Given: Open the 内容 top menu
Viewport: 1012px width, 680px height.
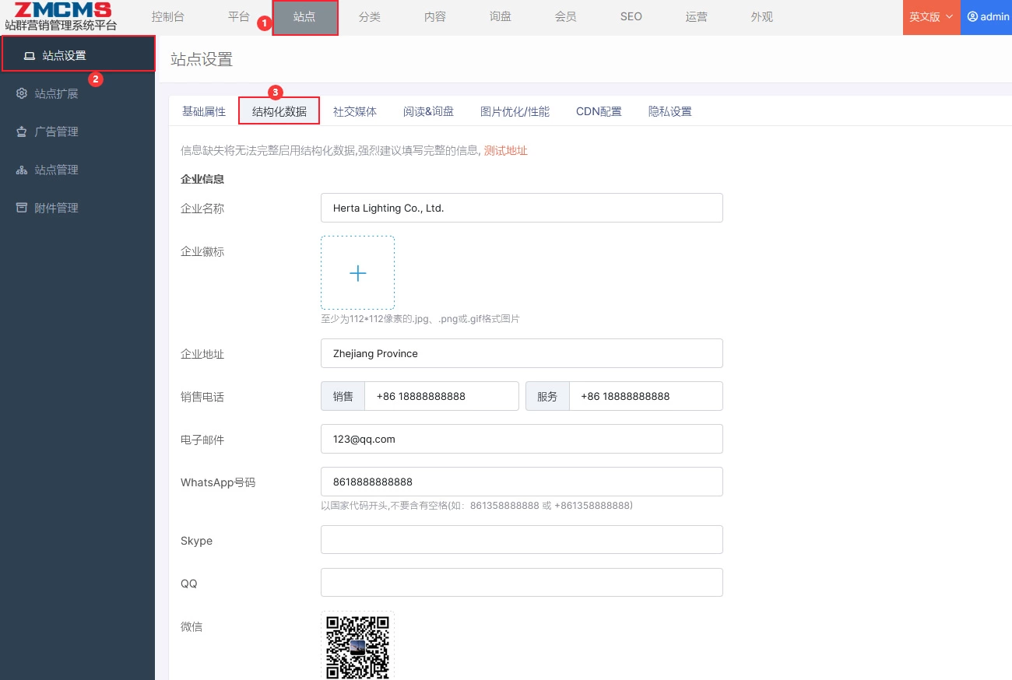Looking at the screenshot, I should pyautogui.click(x=435, y=16).
